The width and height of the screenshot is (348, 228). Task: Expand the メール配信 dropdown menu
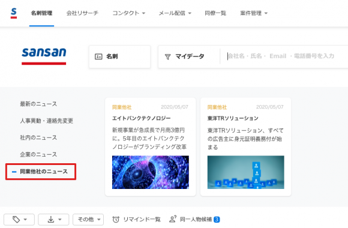[x=175, y=13]
